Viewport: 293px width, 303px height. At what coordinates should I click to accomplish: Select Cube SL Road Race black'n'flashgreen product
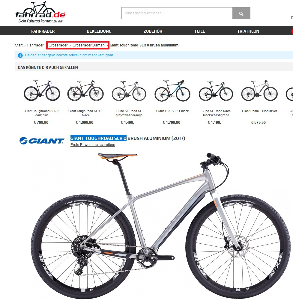coord(216,113)
